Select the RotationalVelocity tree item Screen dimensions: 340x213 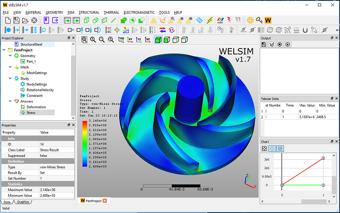40,90
